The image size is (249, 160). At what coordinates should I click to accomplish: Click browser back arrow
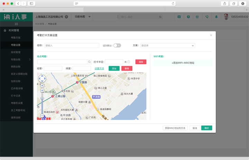18,3
